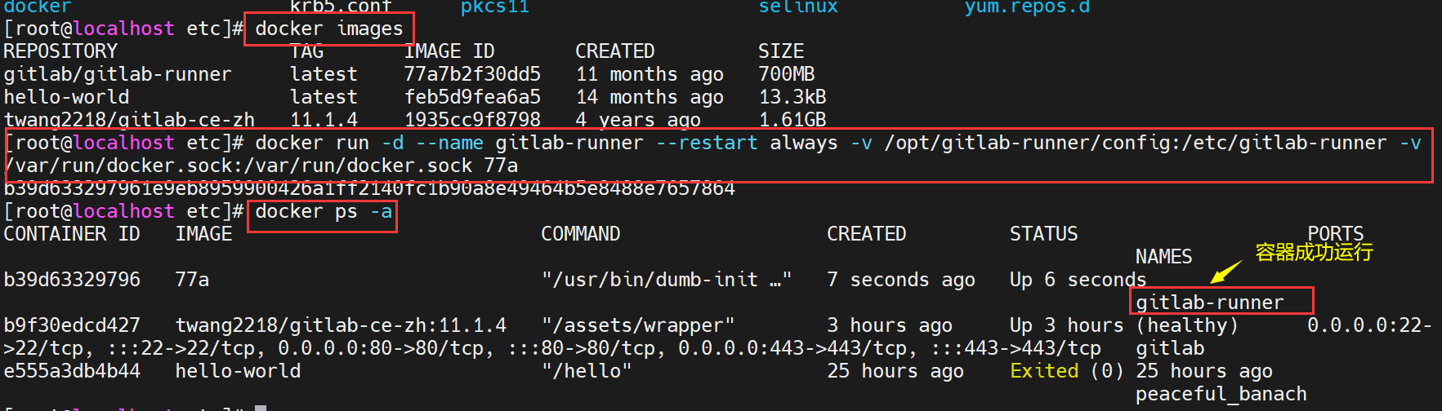Select the long container hash output b39d63329796...
This screenshot has height=411, width=1442.
click(369, 188)
